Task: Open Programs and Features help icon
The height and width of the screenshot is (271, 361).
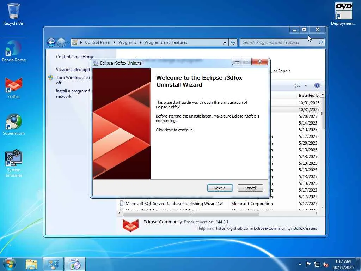Action: click(x=317, y=85)
